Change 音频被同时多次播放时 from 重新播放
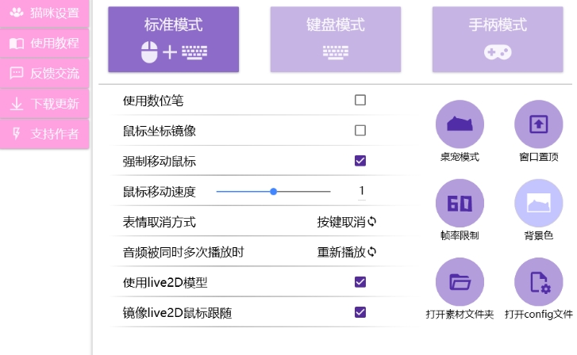This screenshot has width=577, height=355. pyautogui.click(x=347, y=252)
